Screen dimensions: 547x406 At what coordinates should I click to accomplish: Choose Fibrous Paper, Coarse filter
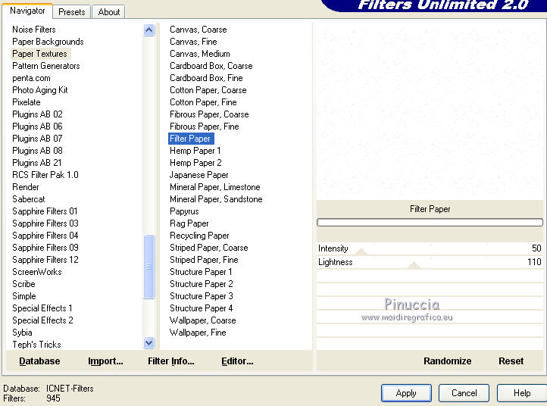pyautogui.click(x=209, y=114)
